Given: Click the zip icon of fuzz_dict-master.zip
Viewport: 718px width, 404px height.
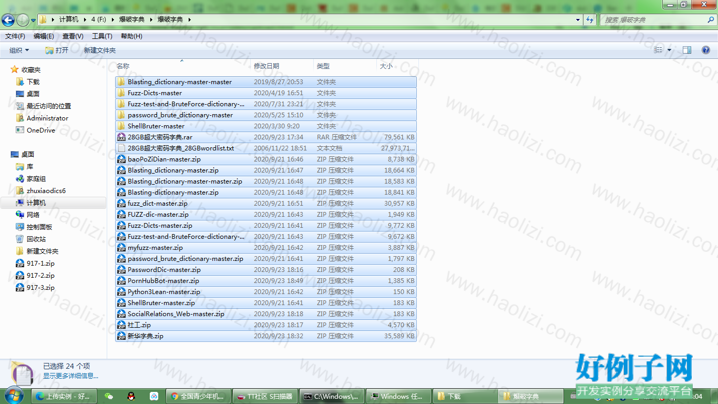Looking at the screenshot, I should click(x=121, y=204).
